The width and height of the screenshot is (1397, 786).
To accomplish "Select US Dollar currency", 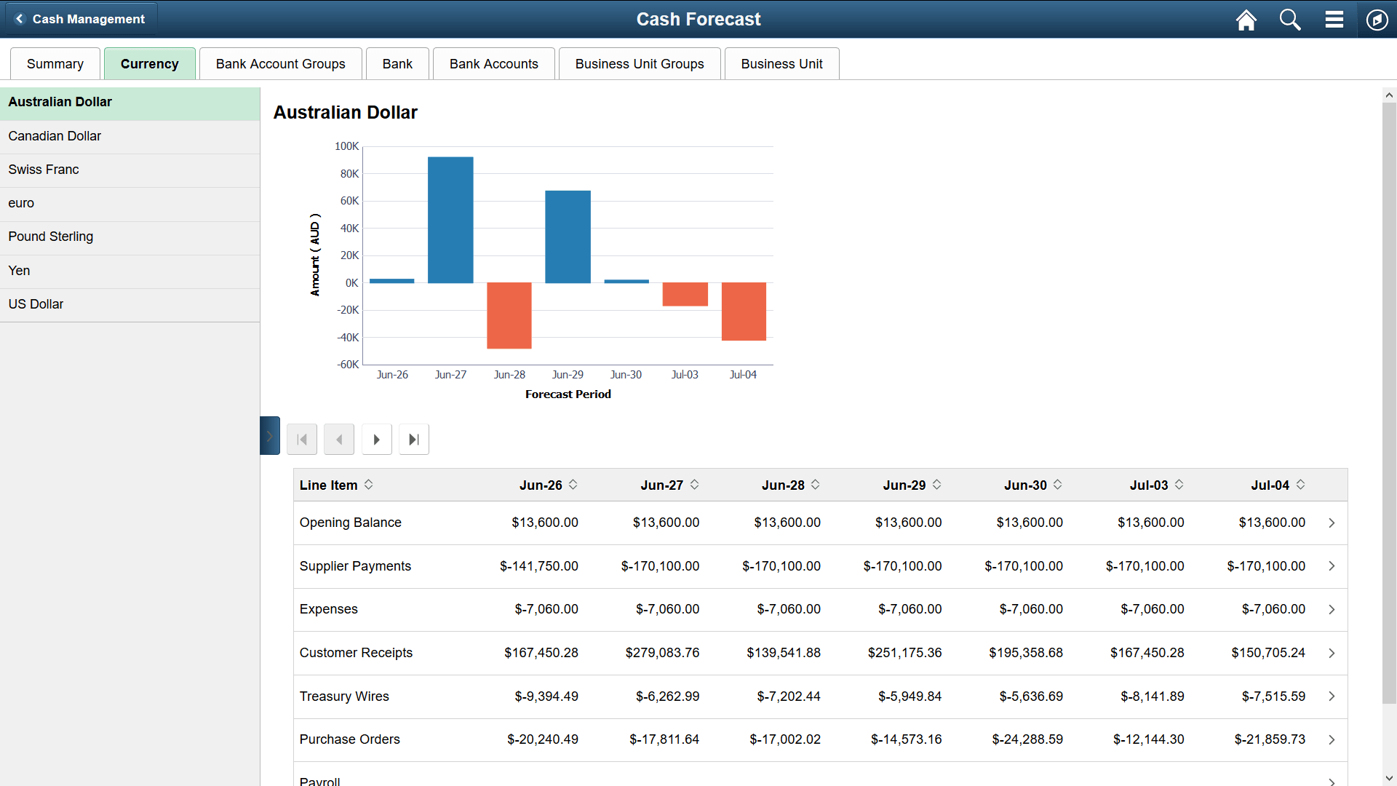I will coord(36,303).
